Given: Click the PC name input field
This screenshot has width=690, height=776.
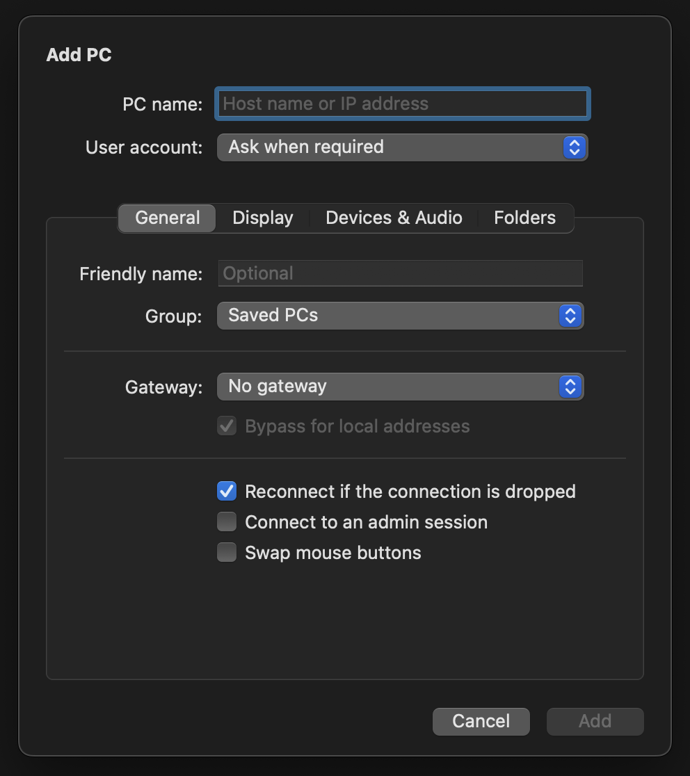Looking at the screenshot, I should click(x=401, y=103).
